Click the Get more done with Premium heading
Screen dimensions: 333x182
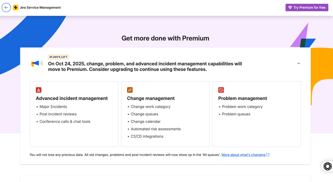[165, 38]
